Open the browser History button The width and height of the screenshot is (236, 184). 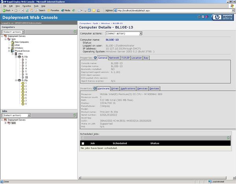[74, 10]
